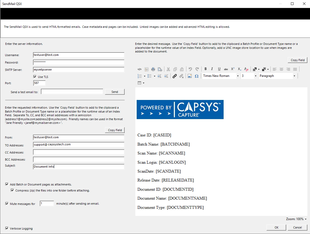Center align the text
The image size is (310, 234).
point(281,69)
